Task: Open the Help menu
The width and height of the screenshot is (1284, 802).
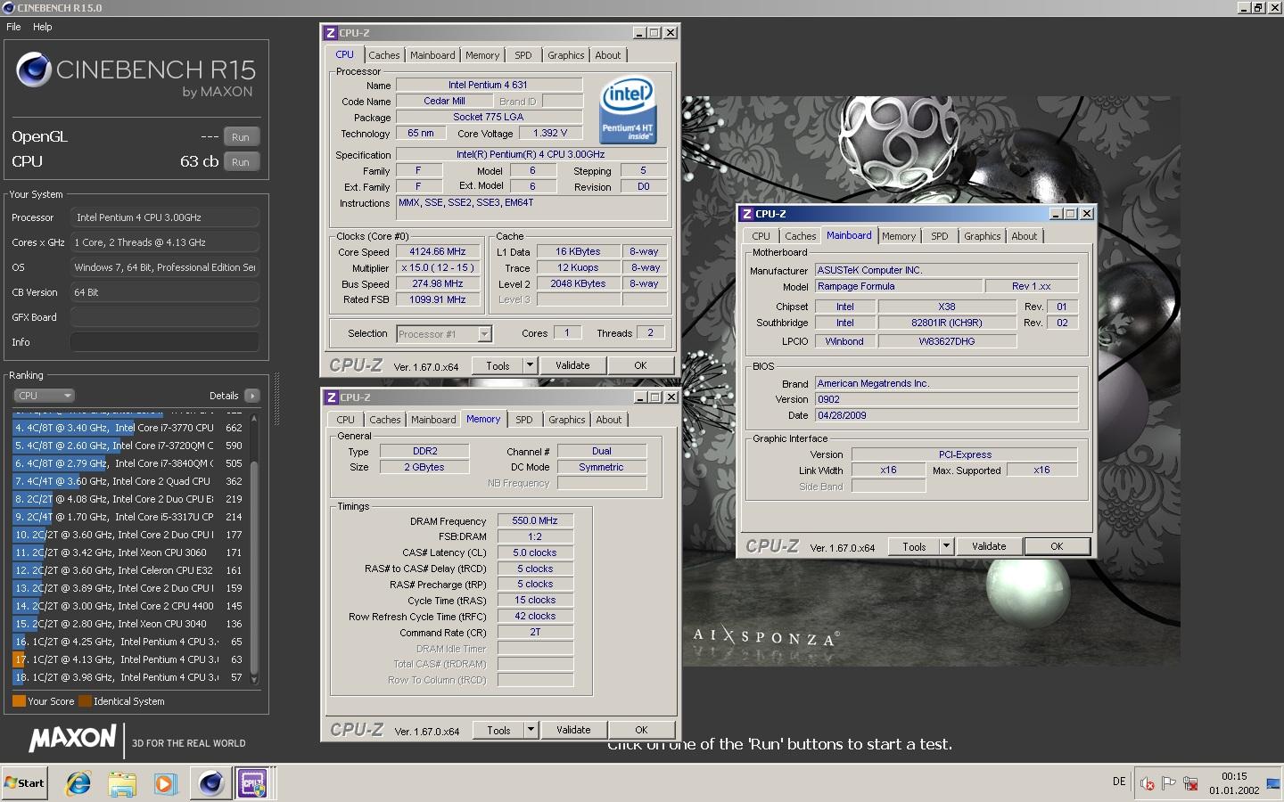Action: pyautogui.click(x=43, y=27)
